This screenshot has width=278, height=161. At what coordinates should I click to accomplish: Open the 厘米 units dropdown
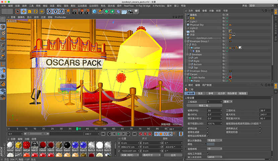pyautogui.click(x=228, y=102)
